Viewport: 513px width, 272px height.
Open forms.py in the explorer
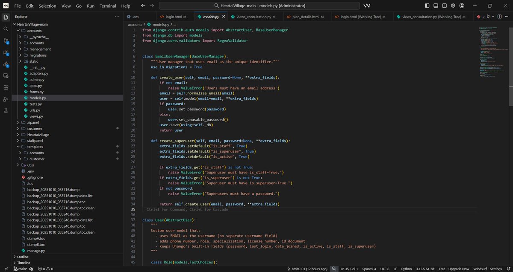tap(68, 92)
